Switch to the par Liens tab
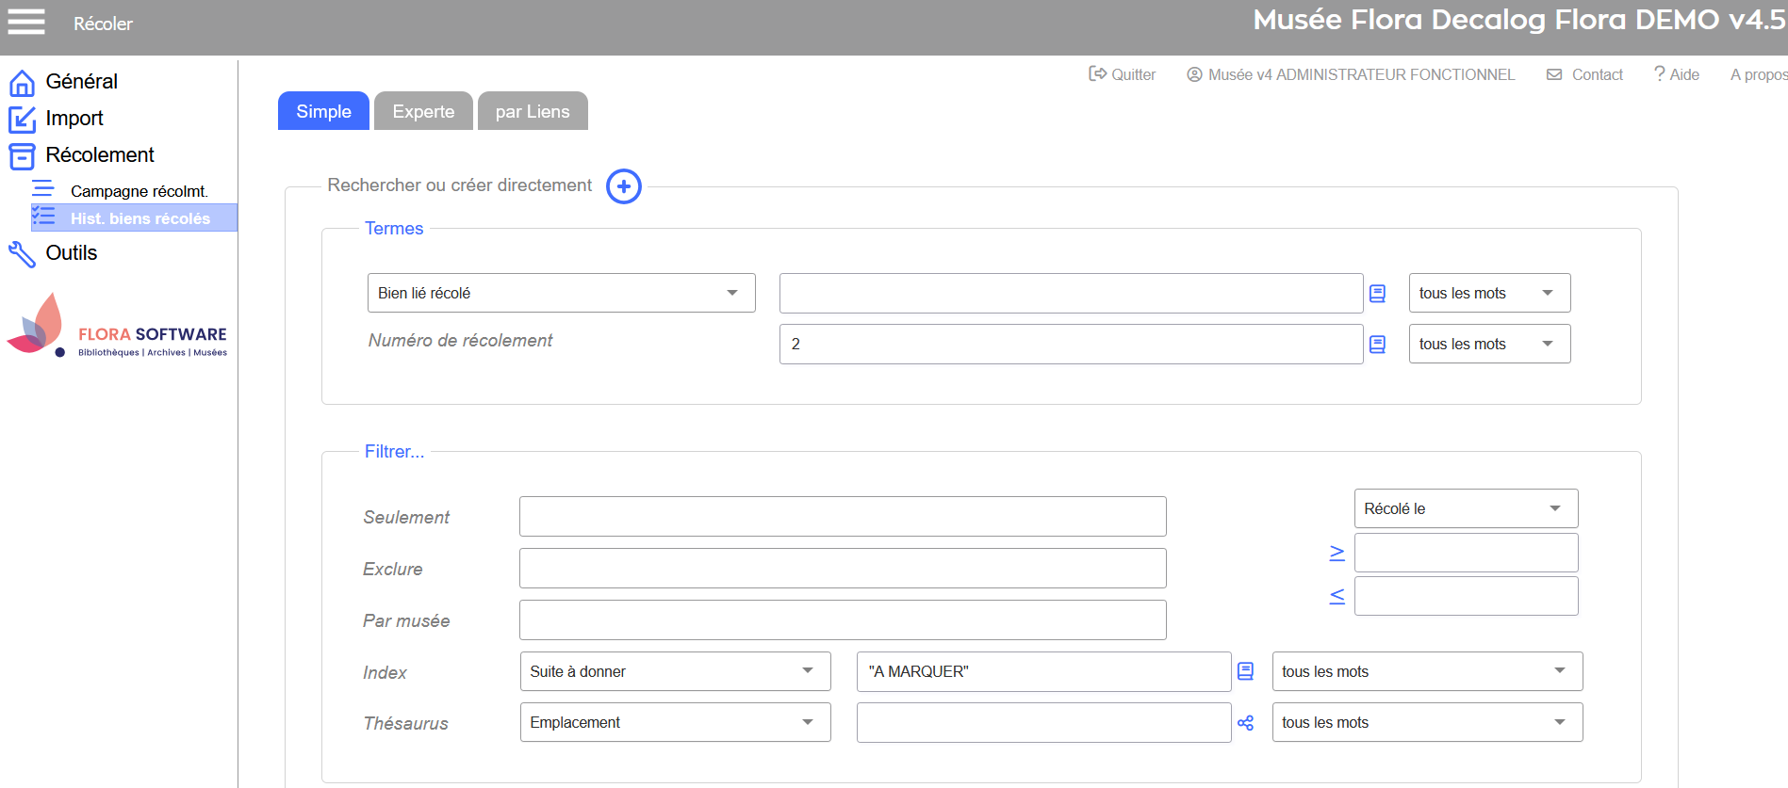The width and height of the screenshot is (1788, 788). [533, 111]
